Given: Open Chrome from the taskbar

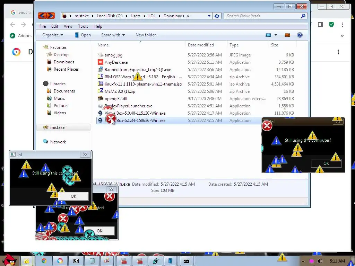Looking at the screenshot, I should 44,261.
